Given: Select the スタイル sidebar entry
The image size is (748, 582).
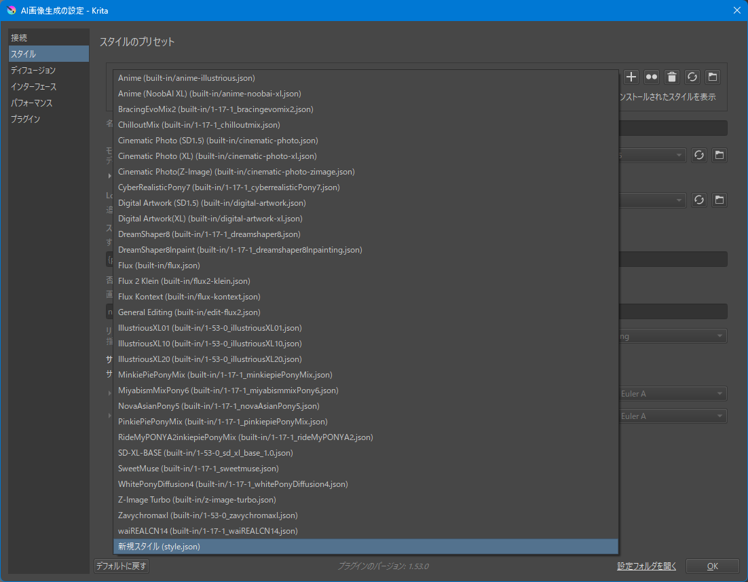Looking at the screenshot, I should pos(49,54).
